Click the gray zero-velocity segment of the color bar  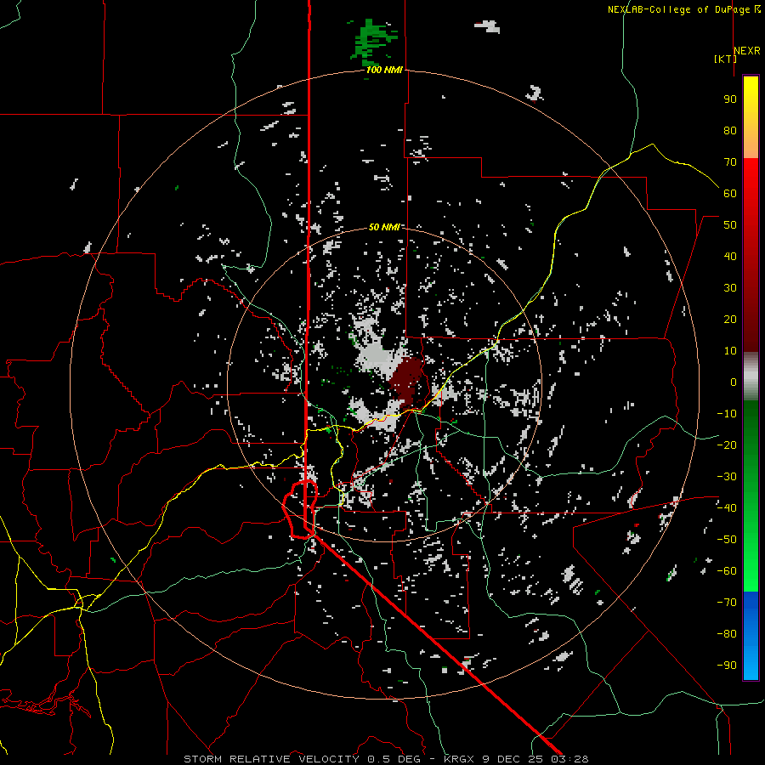tap(751, 377)
